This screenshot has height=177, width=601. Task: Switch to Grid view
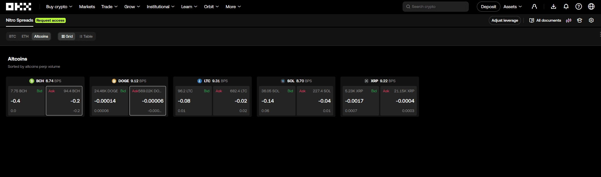[67, 36]
